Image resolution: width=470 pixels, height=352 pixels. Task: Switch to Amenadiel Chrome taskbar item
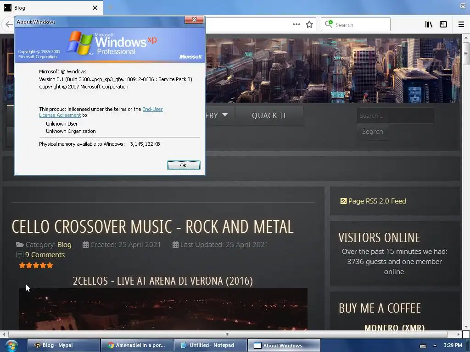click(137, 345)
